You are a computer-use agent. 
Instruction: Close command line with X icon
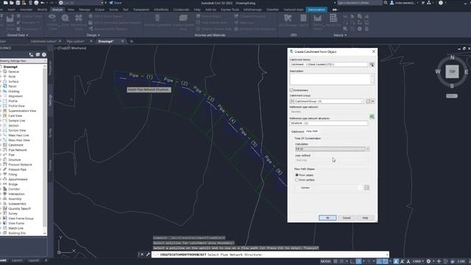[x=142, y=255]
